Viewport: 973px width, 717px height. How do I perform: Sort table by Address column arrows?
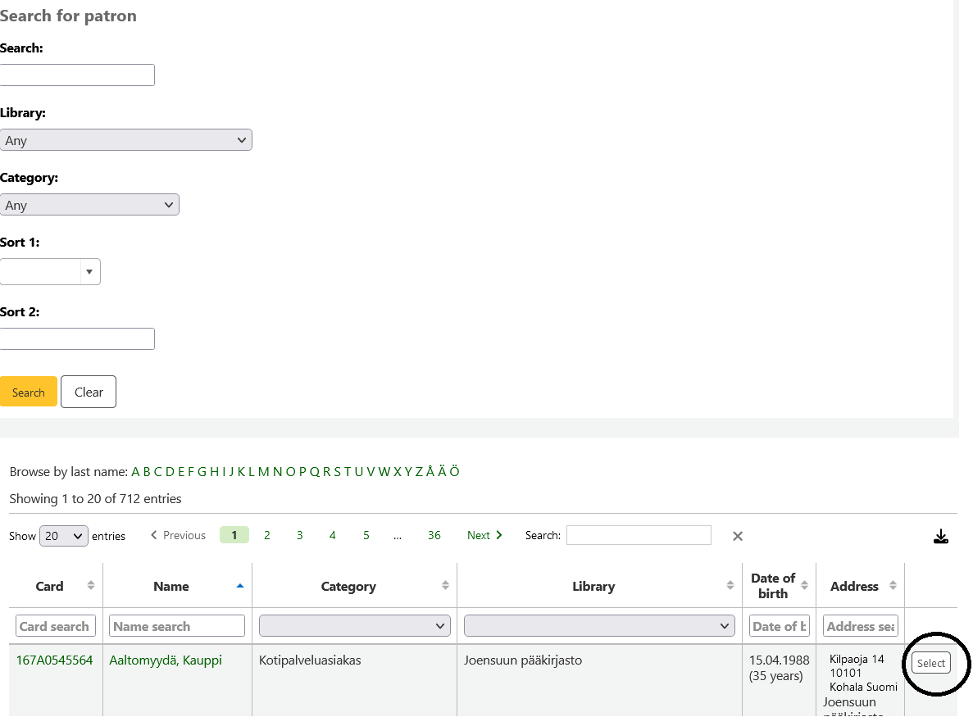pos(893,586)
